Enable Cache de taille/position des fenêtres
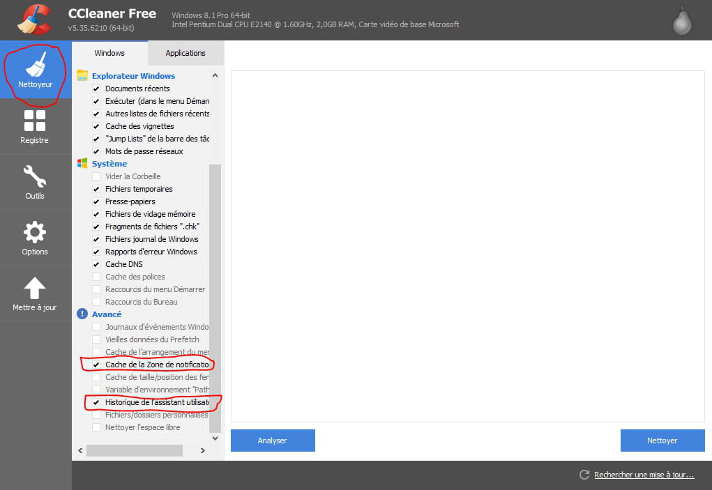 96,378
